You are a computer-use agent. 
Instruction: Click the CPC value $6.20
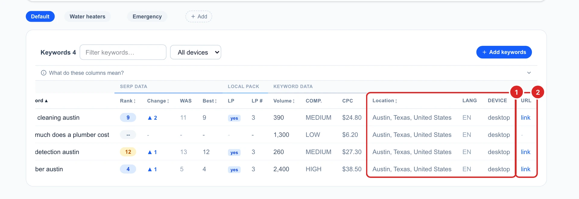pyautogui.click(x=350, y=135)
